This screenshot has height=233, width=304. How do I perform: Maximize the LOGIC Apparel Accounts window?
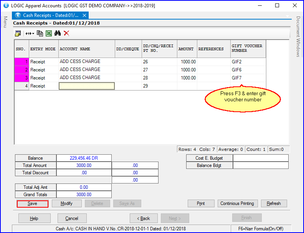click(x=277, y=5)
